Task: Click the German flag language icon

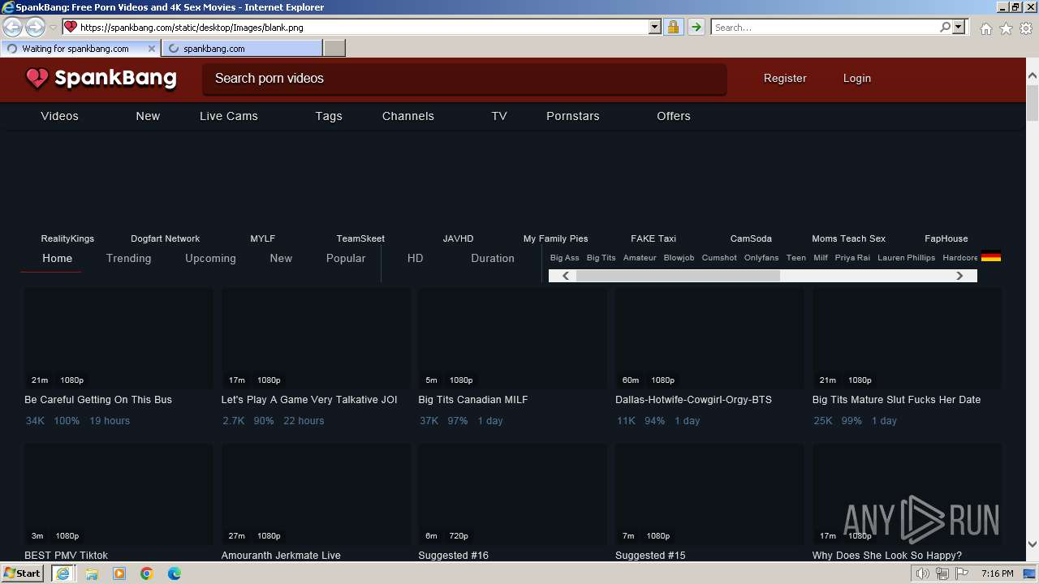Action: coord(991,257)
